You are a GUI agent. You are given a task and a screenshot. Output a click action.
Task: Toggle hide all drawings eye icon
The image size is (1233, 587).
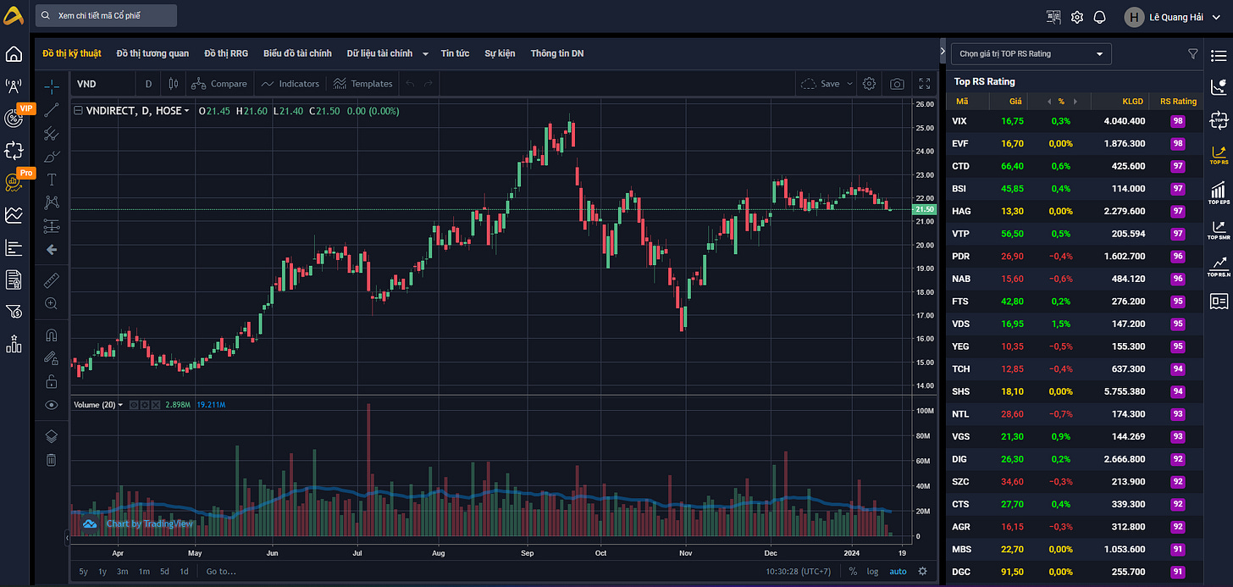tap(52, 405)
